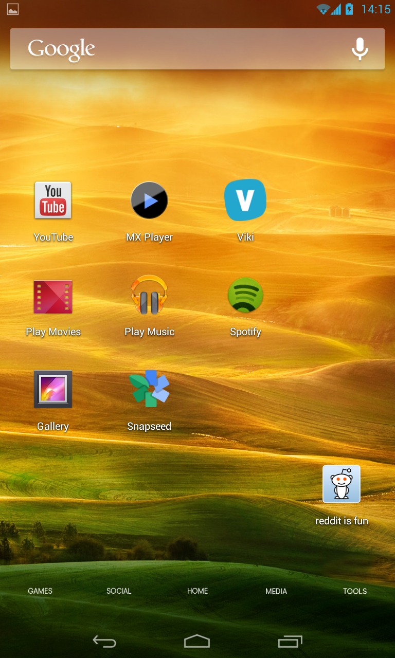
Task: Tap the Wi-Fi status icon
Action: [x=323, y=9]
